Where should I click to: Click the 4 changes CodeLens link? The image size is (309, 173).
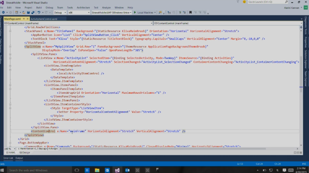tap(53, 149)
